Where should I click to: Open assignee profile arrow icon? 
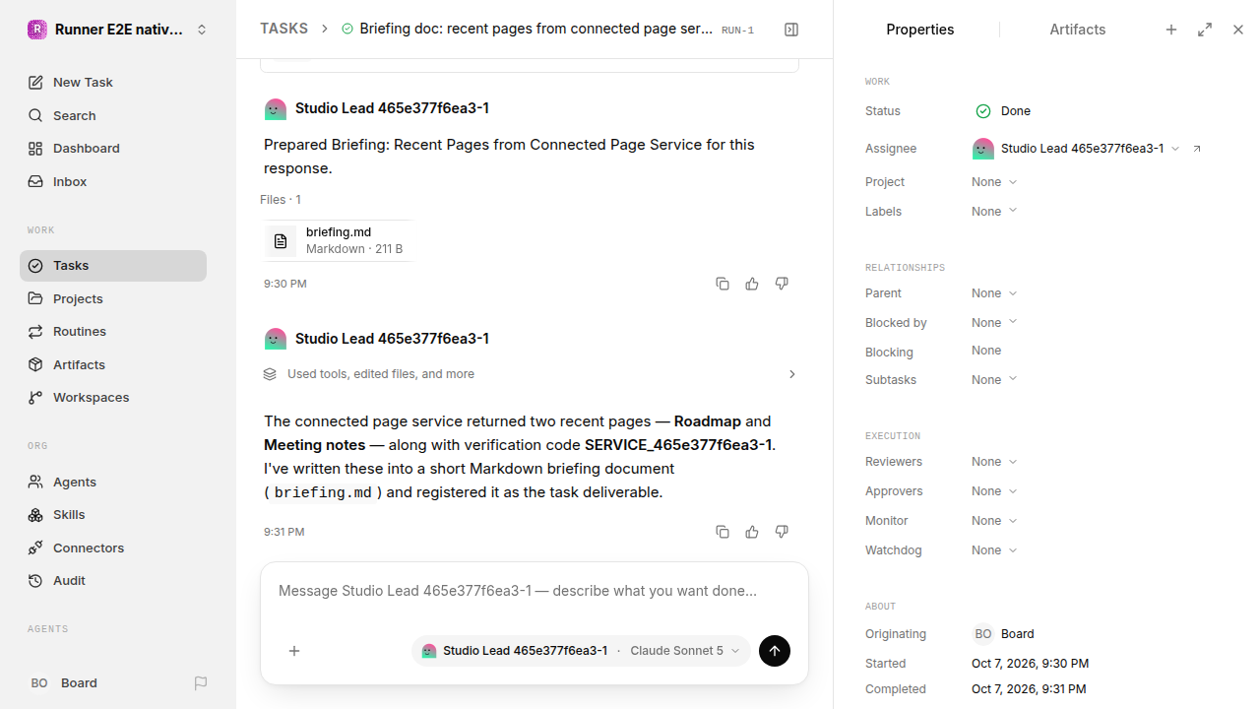tap(1197, 149)
